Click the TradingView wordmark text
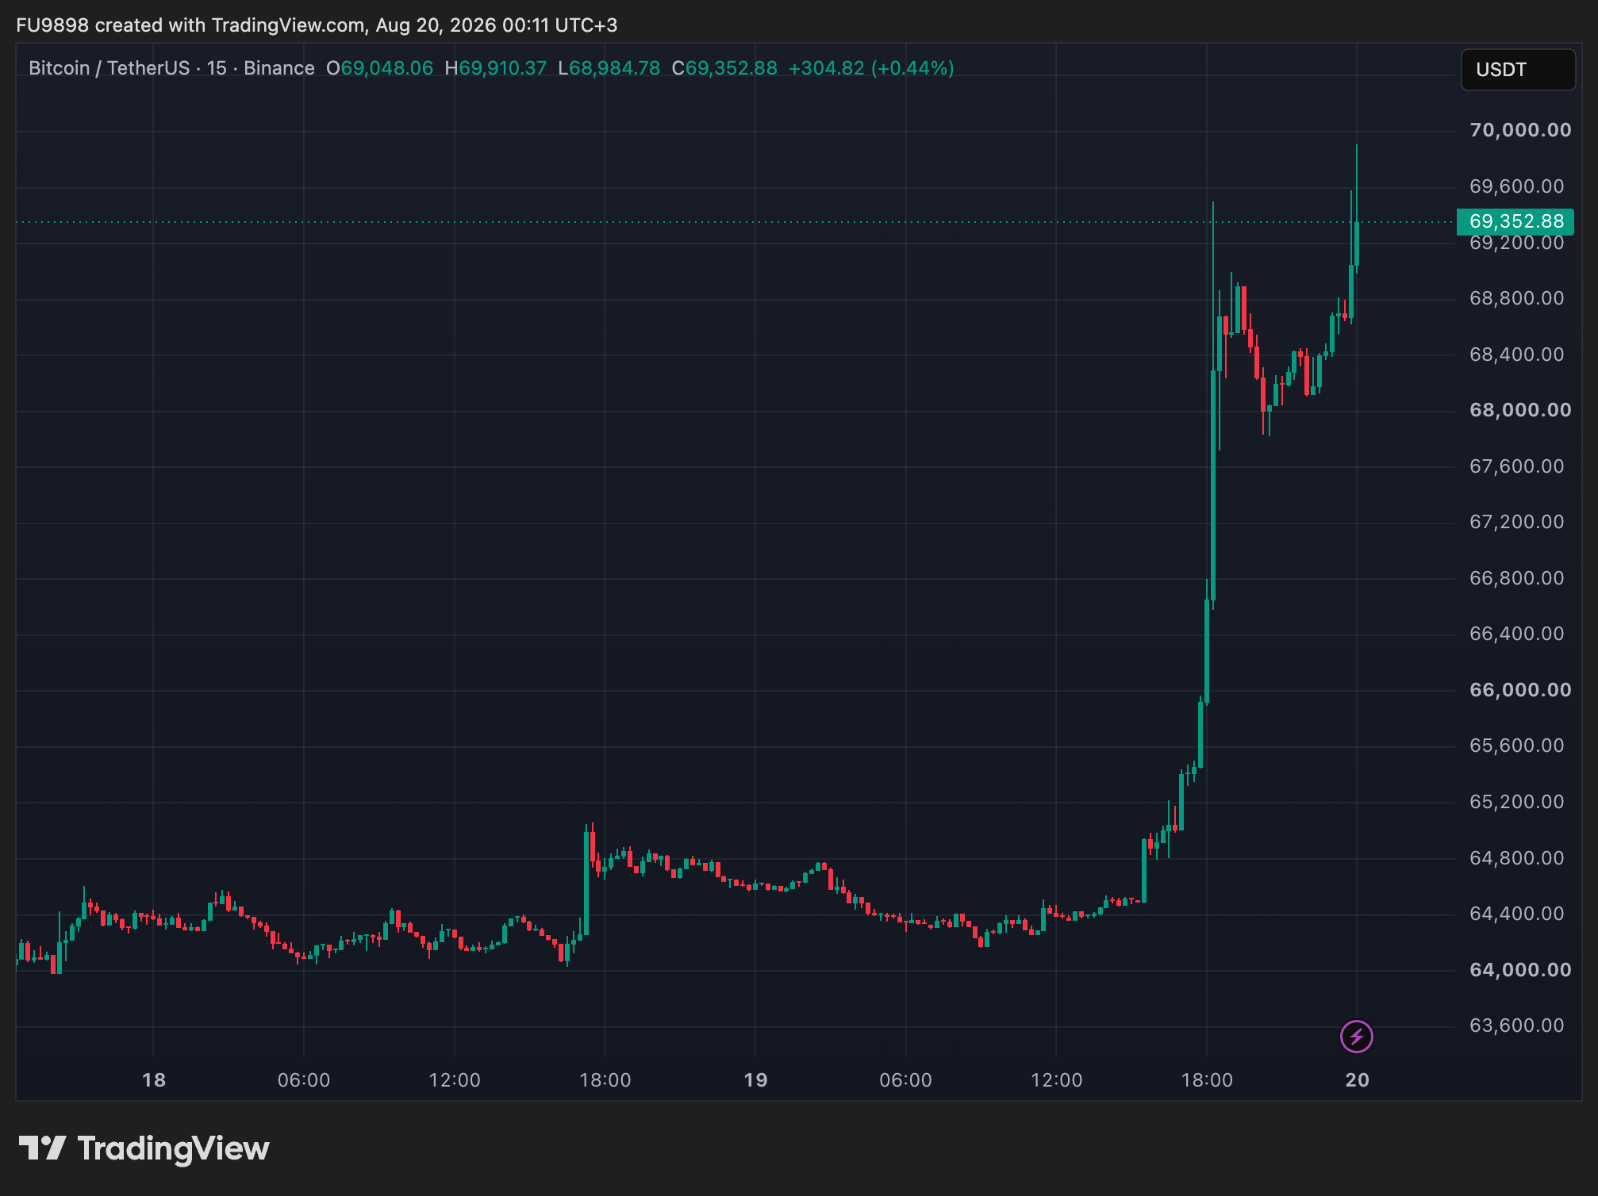Image resolution: width=1598 pixels, height=1196 pixels. point(174,1148)
